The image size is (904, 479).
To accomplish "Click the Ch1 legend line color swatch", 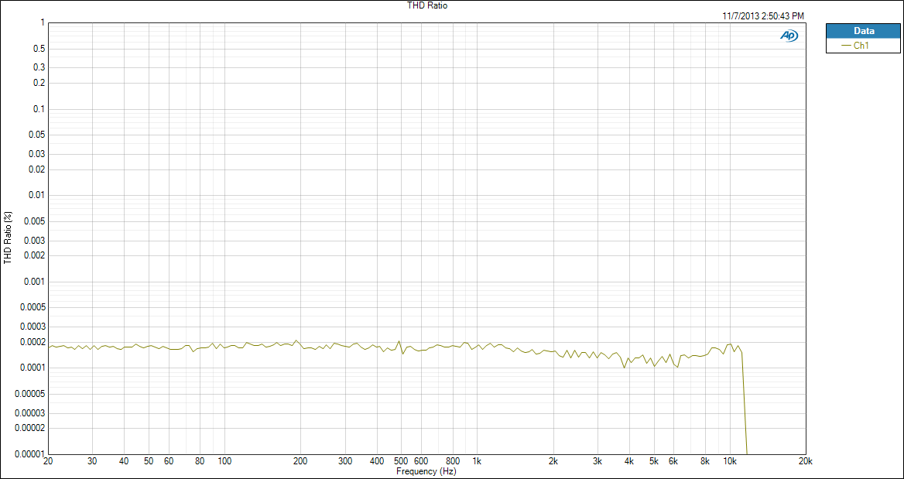I will 847,46.
